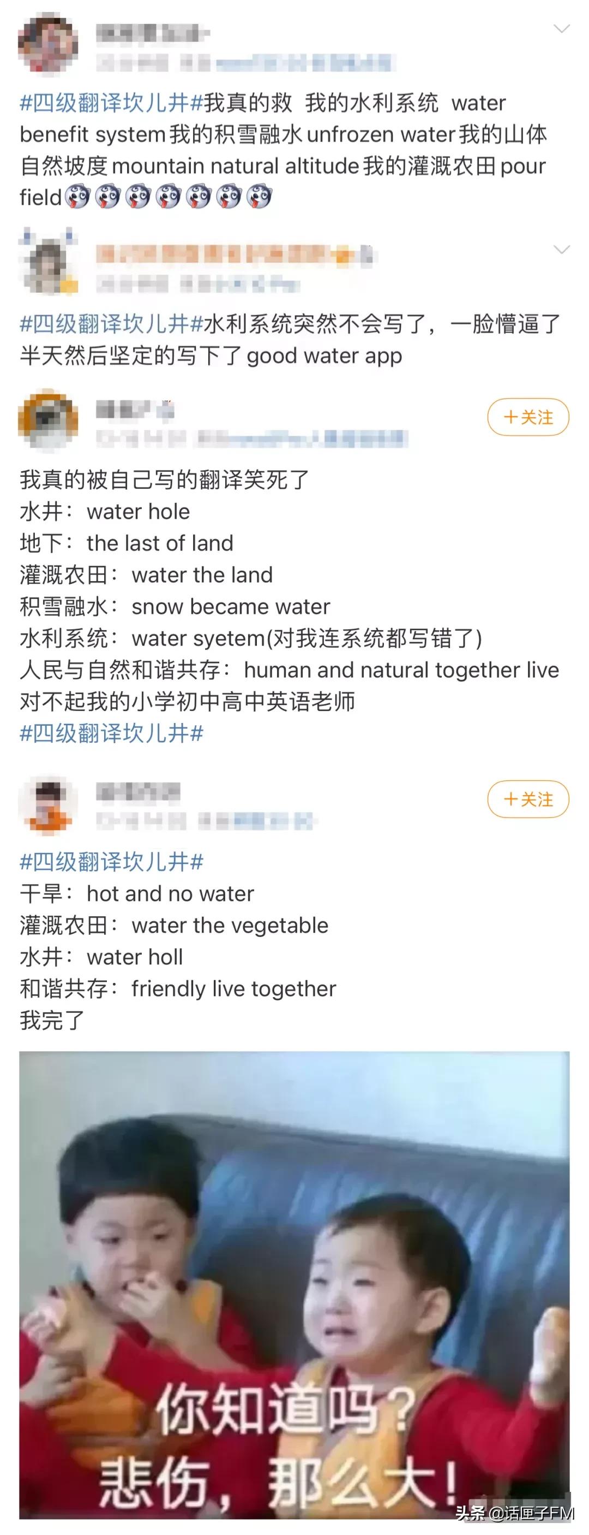Viewport: 589px width, 1535px height.
Task: Select hashtag above "干旱: hot and no water"
Action: pos(111,862)
